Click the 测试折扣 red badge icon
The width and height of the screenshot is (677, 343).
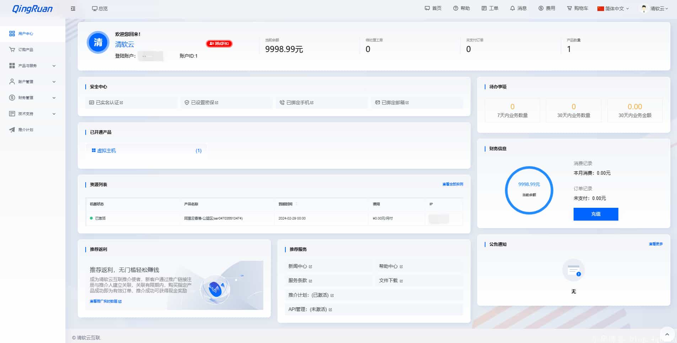pyautogui.click(x=219, y=44)
